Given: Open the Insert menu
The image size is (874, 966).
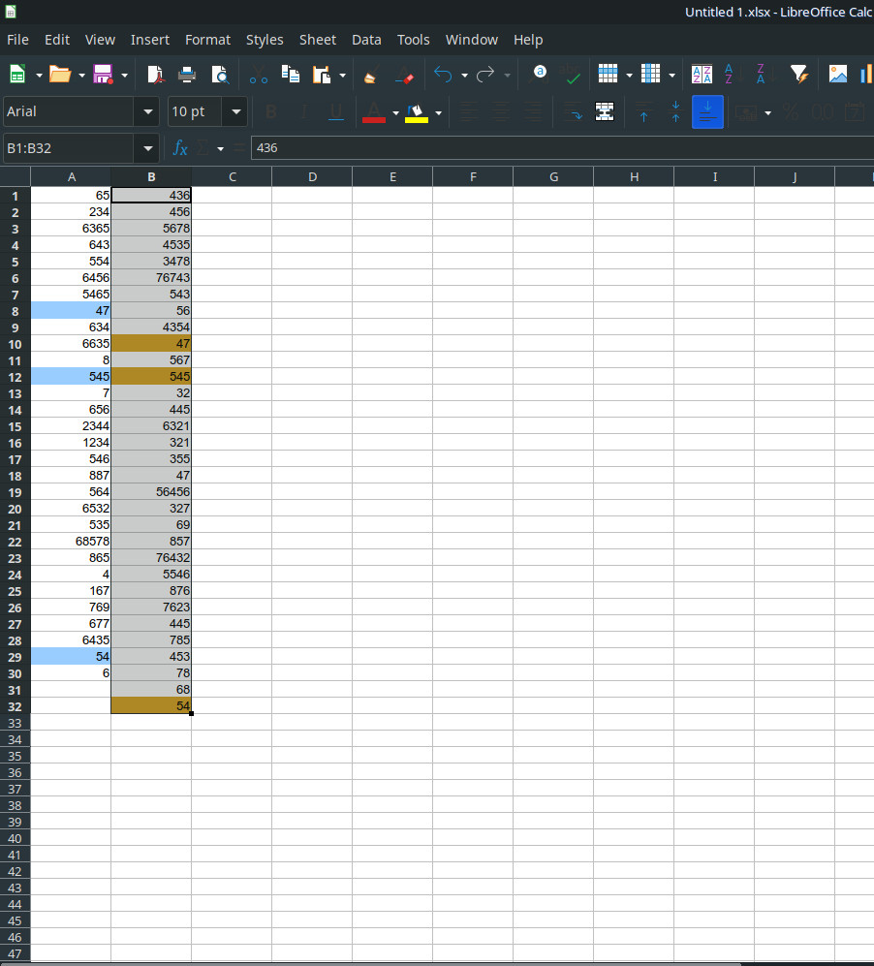Looking at the screenshot, I should [x=149, y=40].
